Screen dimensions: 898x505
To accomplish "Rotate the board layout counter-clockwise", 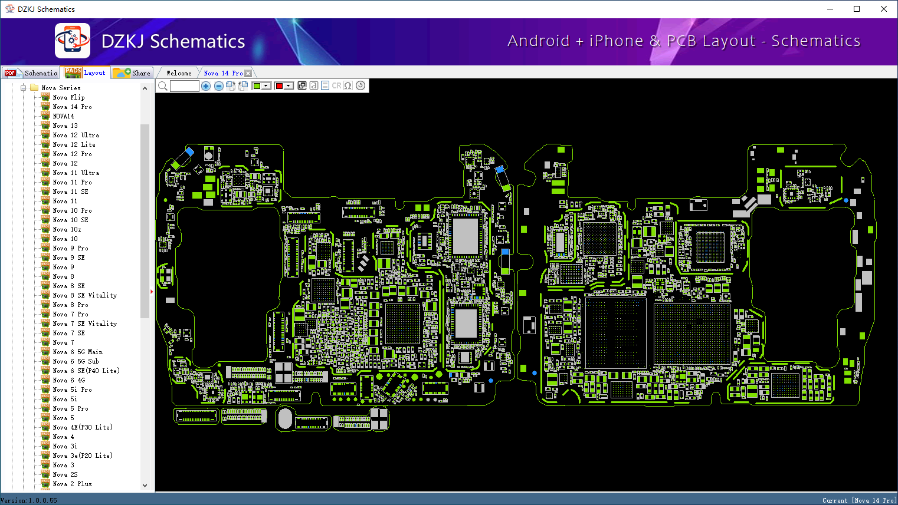I will click(x=242, y=86).
